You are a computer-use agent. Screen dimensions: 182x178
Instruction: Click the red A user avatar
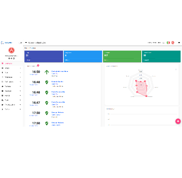tap(11, 50)
